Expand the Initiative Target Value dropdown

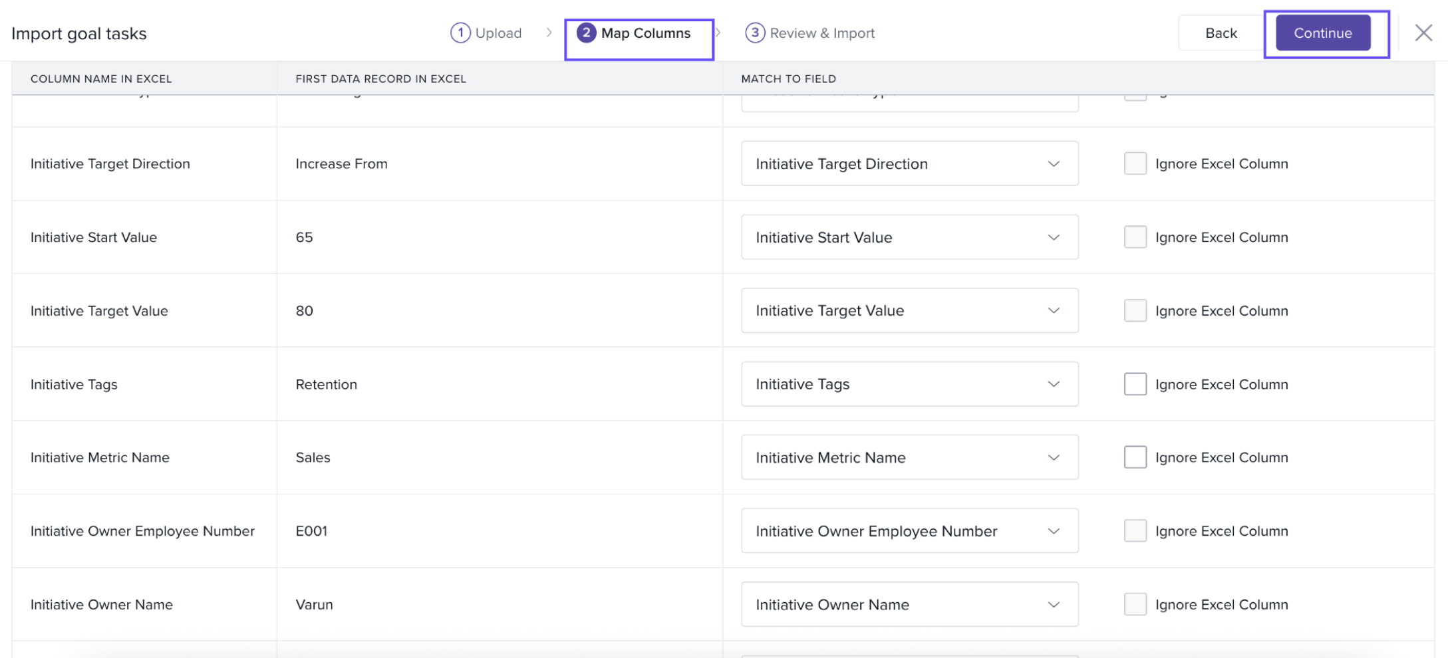coord(909,310)
